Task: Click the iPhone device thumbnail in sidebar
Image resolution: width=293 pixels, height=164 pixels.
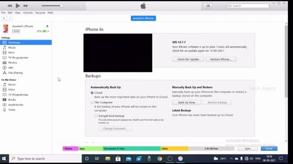Action: 5,29
